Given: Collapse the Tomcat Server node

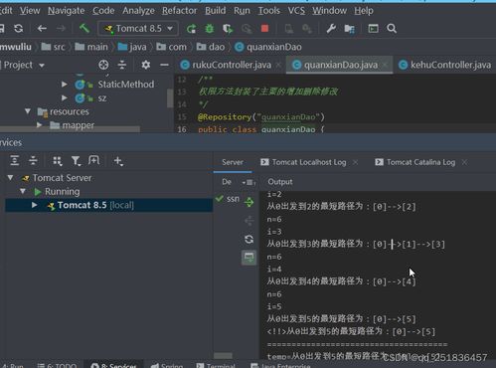Looking at the screenshot, I should click(x=11, y=178).
